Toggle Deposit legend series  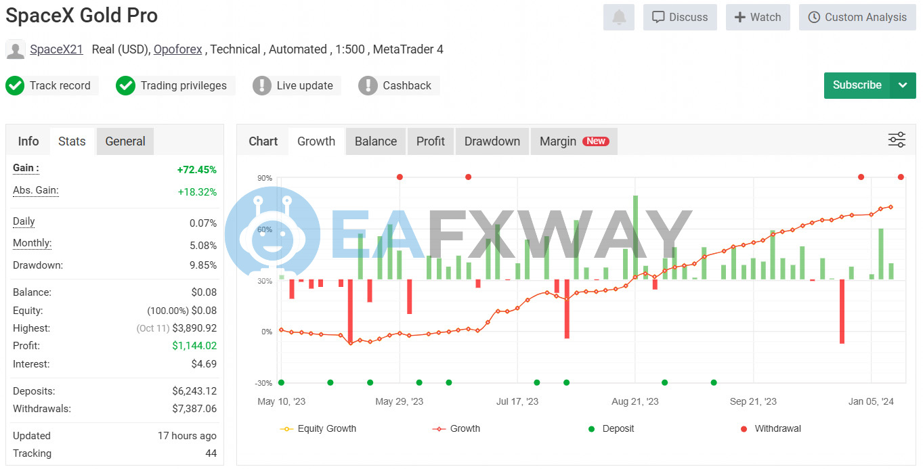pyautogui.click(x=611, y=428)
